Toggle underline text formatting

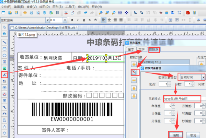coord(83,20)
